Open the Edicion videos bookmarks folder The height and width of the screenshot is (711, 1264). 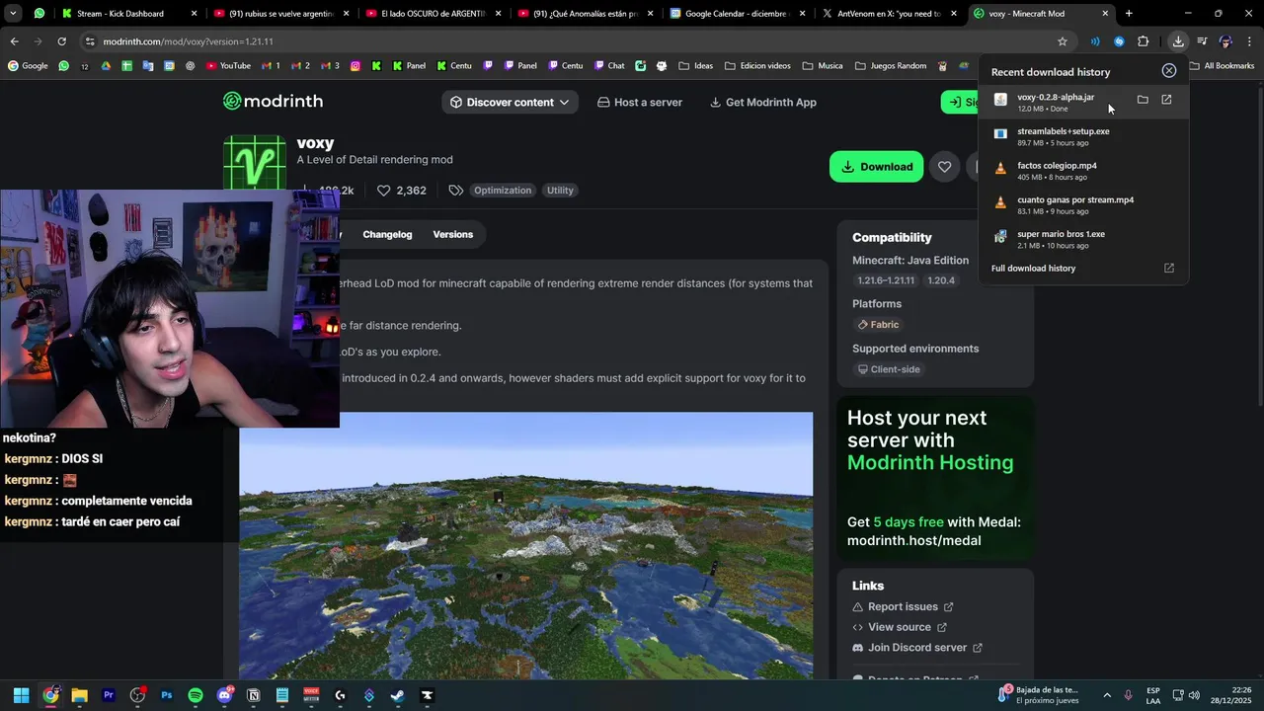[x=757, y=66]
